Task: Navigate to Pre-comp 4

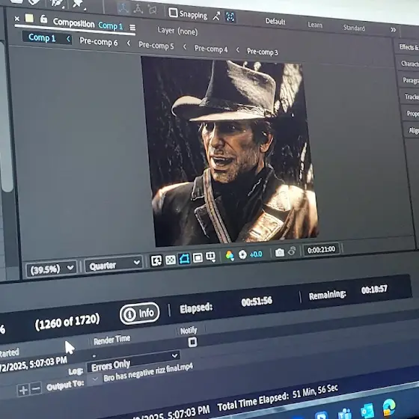Action: [x=211, y=49]
